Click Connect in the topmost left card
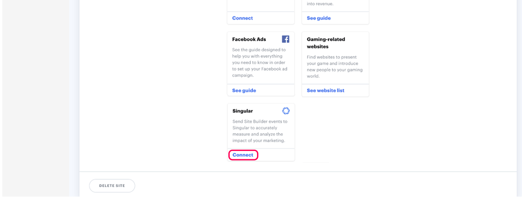 242,18
